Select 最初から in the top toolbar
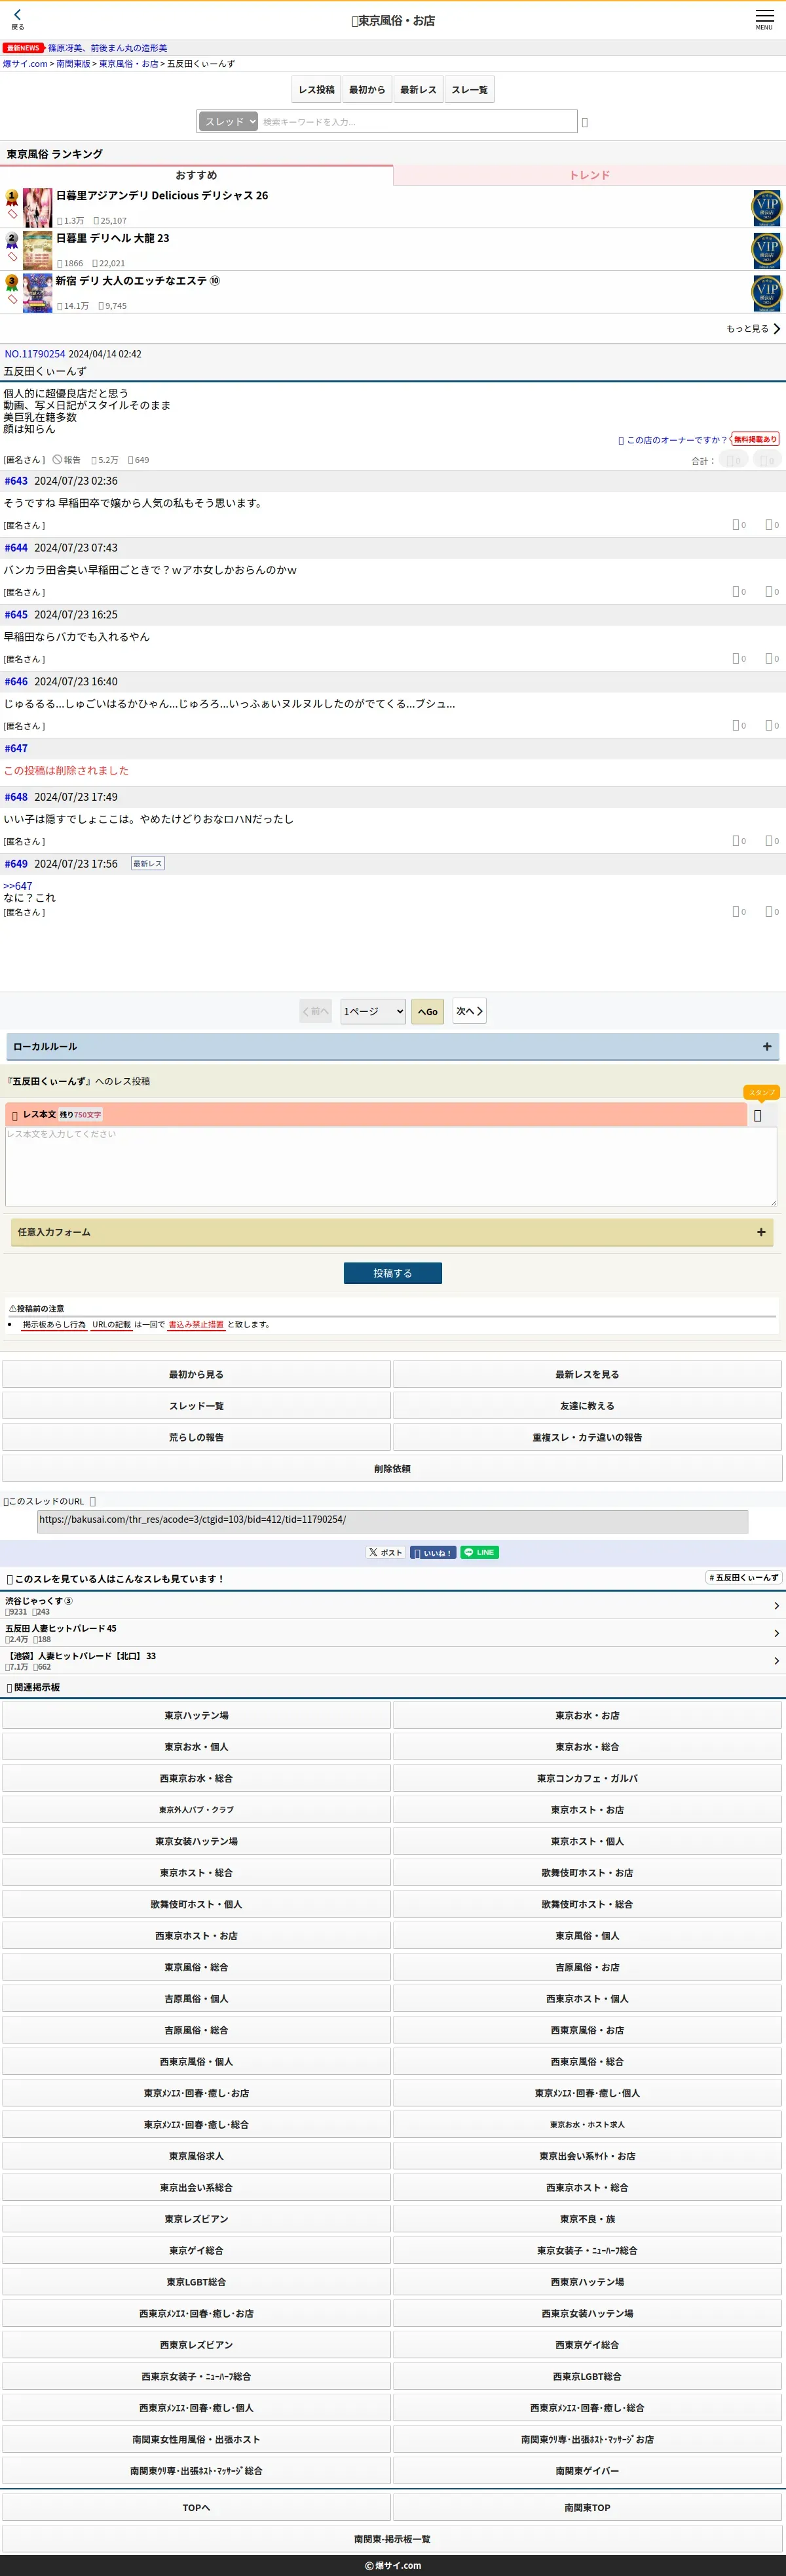 coord(367,90)
